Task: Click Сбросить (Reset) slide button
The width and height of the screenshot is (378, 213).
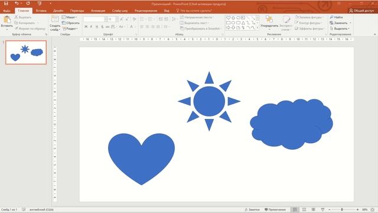Action: pyautogui.click(x=71, y=23)
